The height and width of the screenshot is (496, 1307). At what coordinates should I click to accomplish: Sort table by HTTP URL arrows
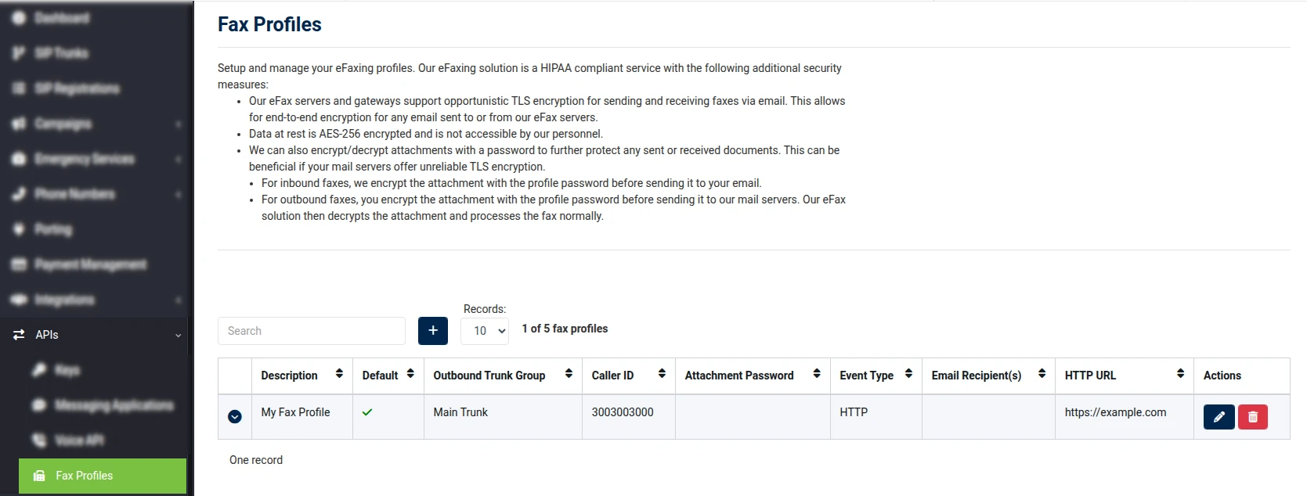(1180, 374)
